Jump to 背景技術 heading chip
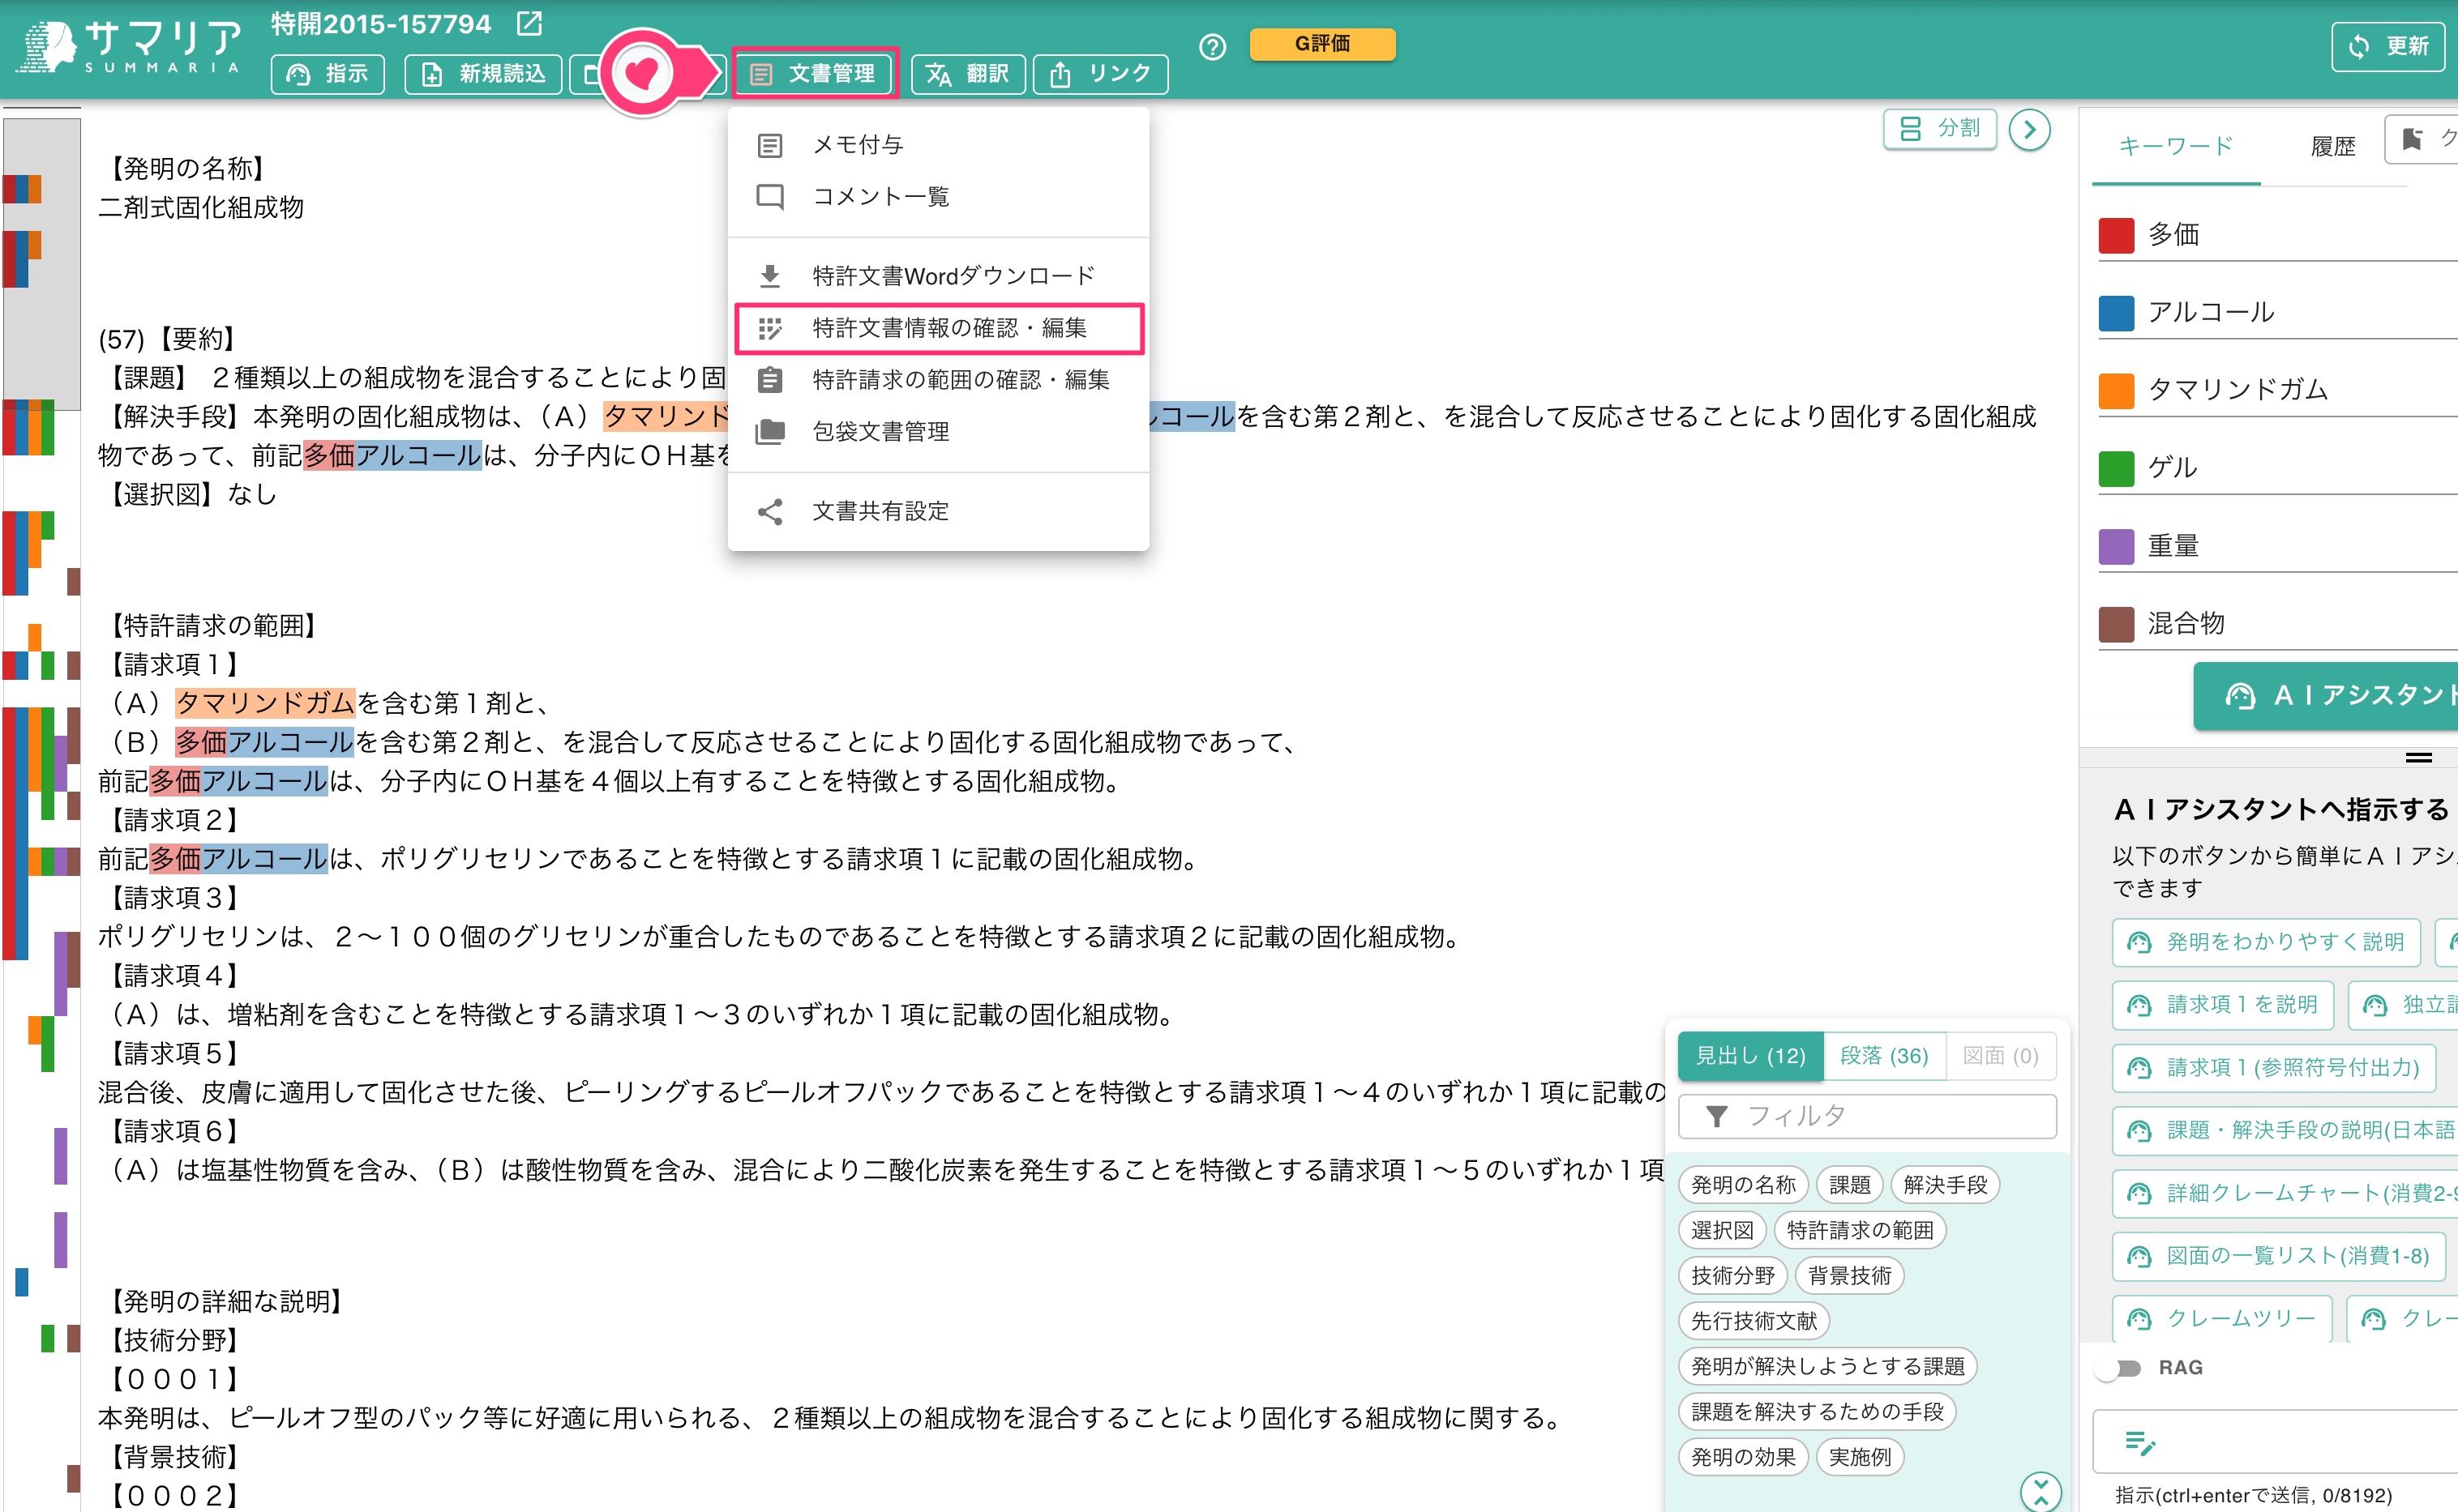This screenshot has height=1512, width=2458. click(1848, 1276)
